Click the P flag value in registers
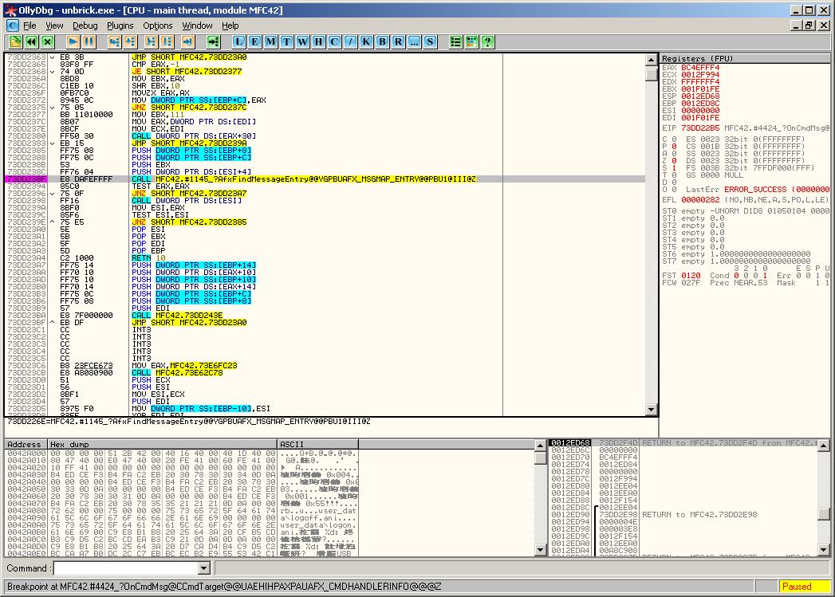Viewport: 835px width, 597px height. [x=674, y=147]
